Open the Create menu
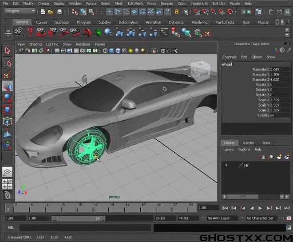This screenshot has width=293, height=242. click(44, 4)
